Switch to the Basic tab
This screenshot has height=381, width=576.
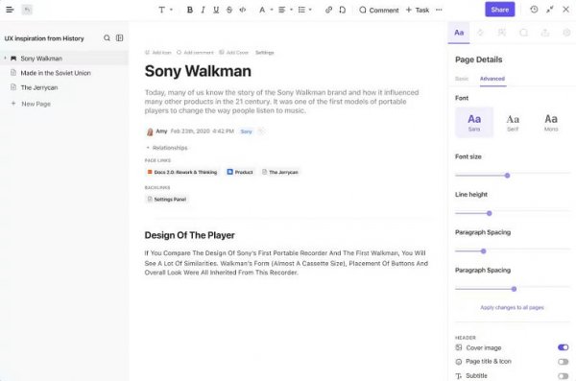[x=462, y=79]
